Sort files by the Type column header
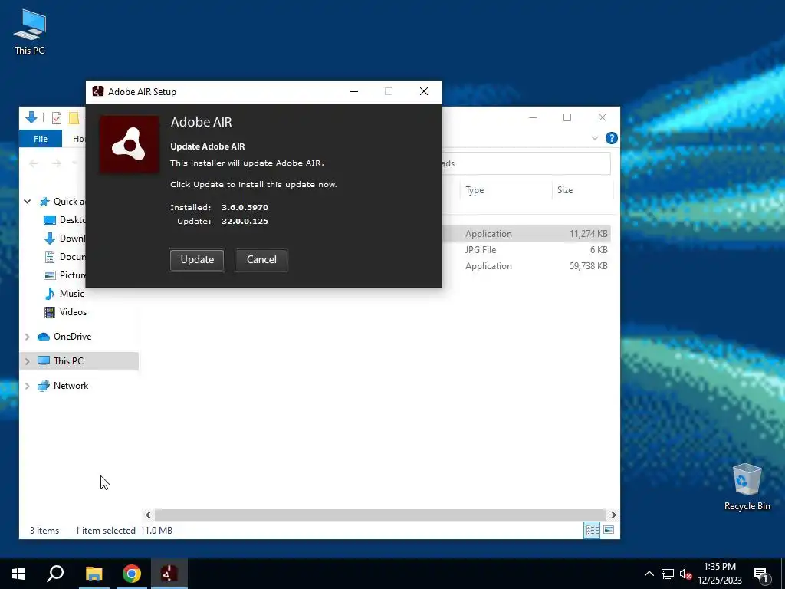785x589 pixels. tap(506, 190)
